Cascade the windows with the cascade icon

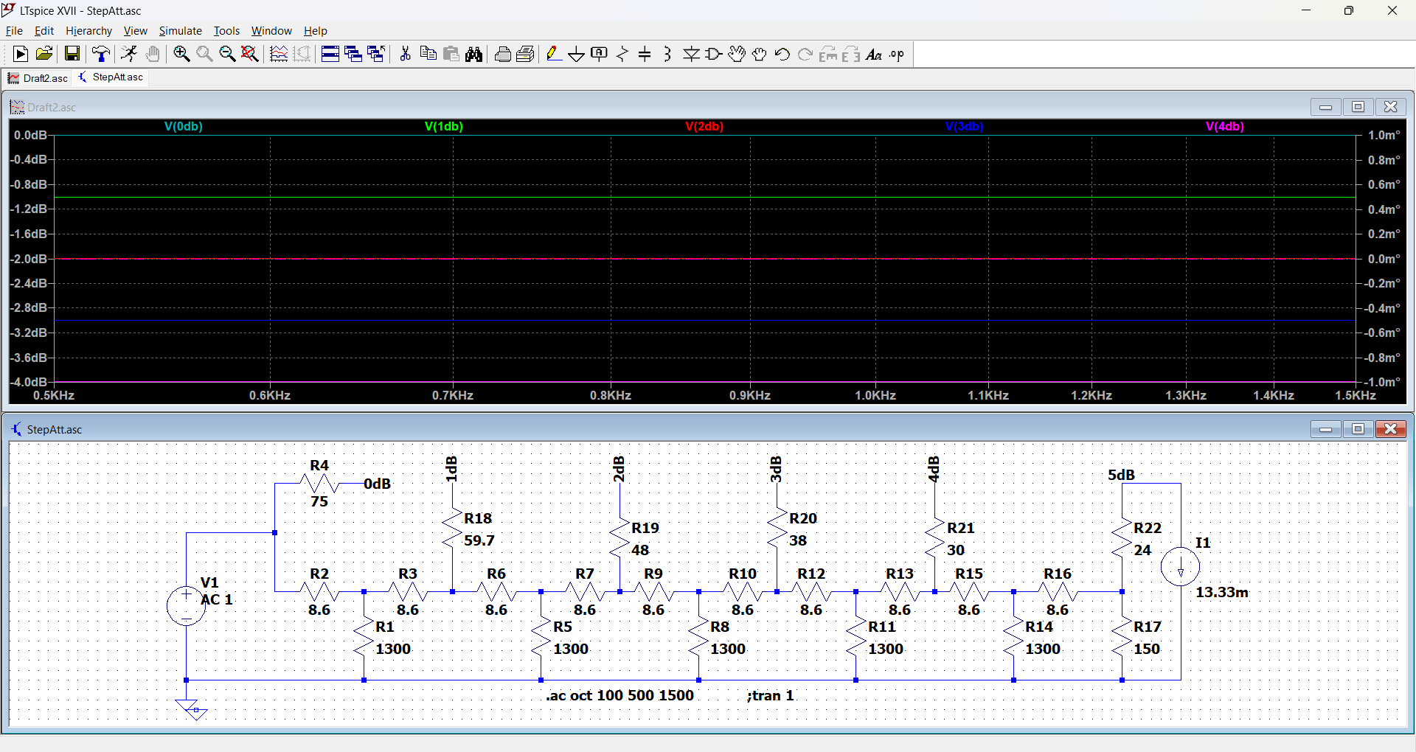pos(353,54)
